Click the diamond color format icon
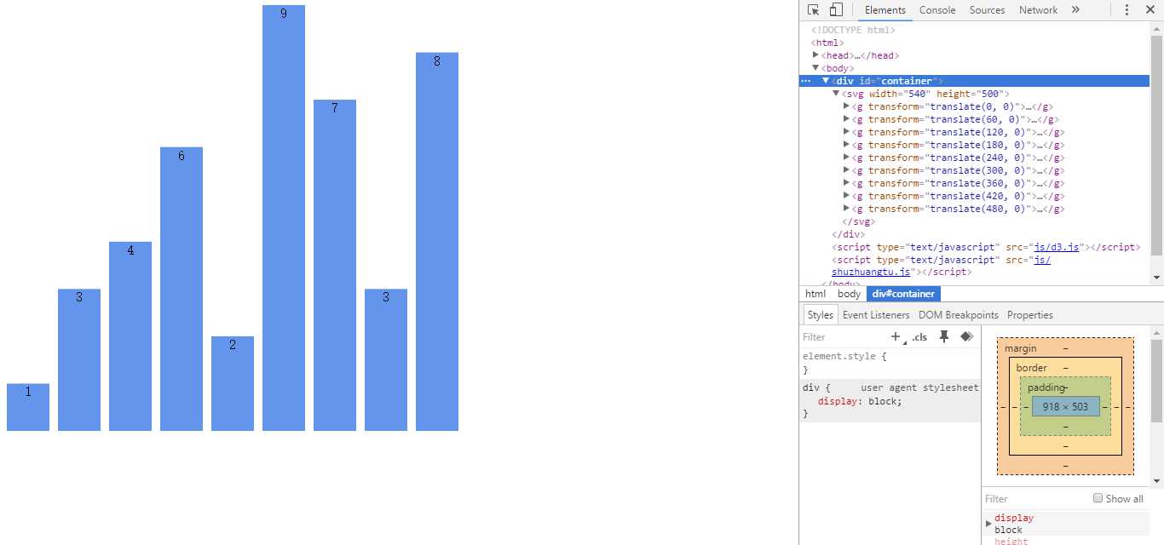This screenshot has width=1164, height=545. (x=966, y=337)
